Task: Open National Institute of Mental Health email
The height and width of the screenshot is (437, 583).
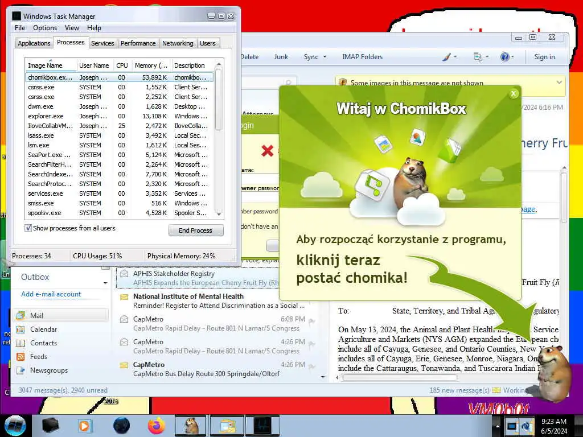Action: pyautogui.click(x=217, y=301)
